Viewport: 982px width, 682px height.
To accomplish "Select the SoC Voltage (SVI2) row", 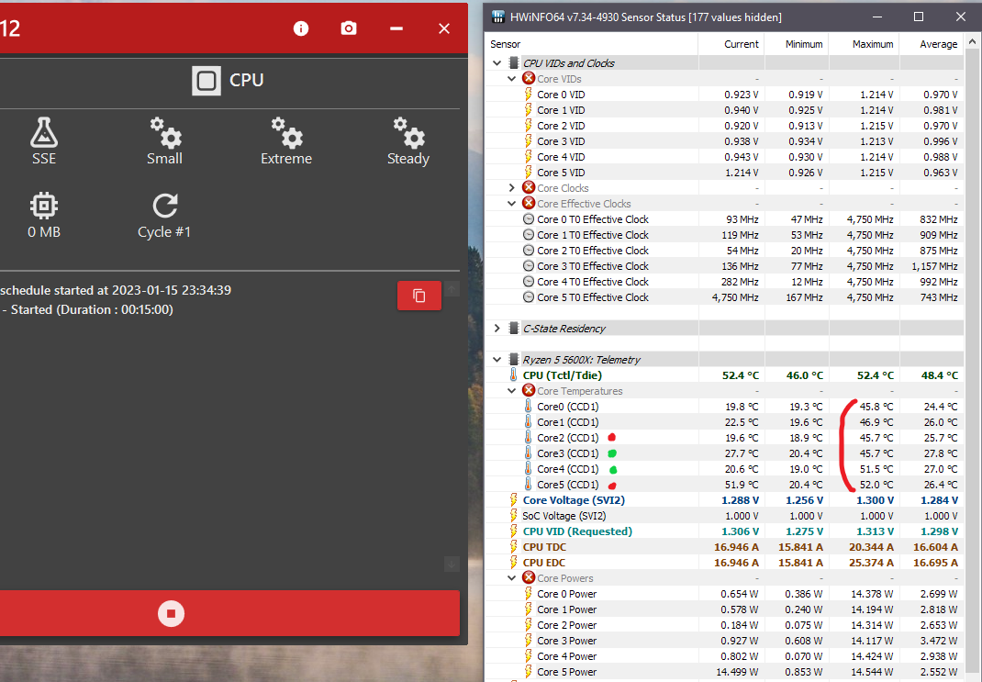I will point(725,516).
